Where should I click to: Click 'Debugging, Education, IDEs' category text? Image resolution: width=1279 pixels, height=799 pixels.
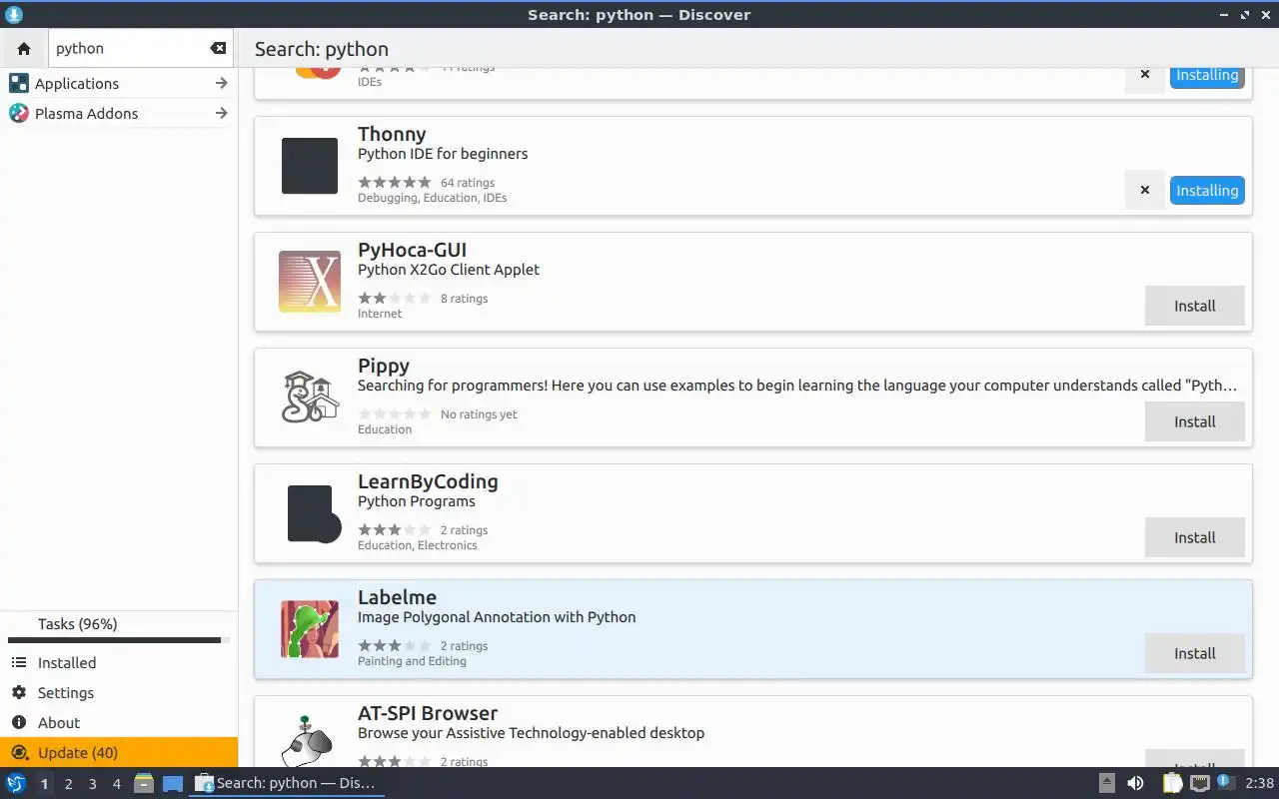point(432,198)
